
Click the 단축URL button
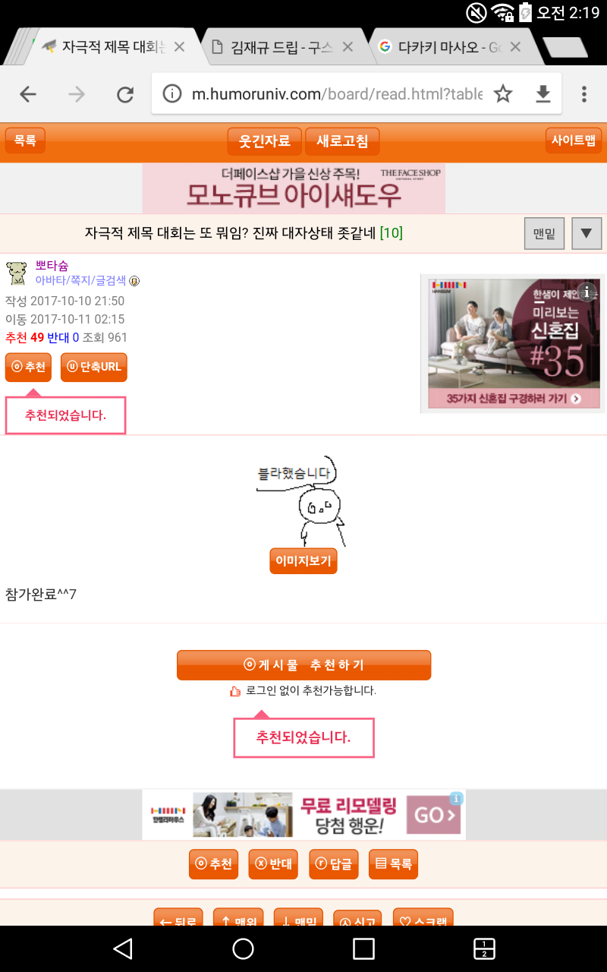pyautogui.click(x=94, y=367)
